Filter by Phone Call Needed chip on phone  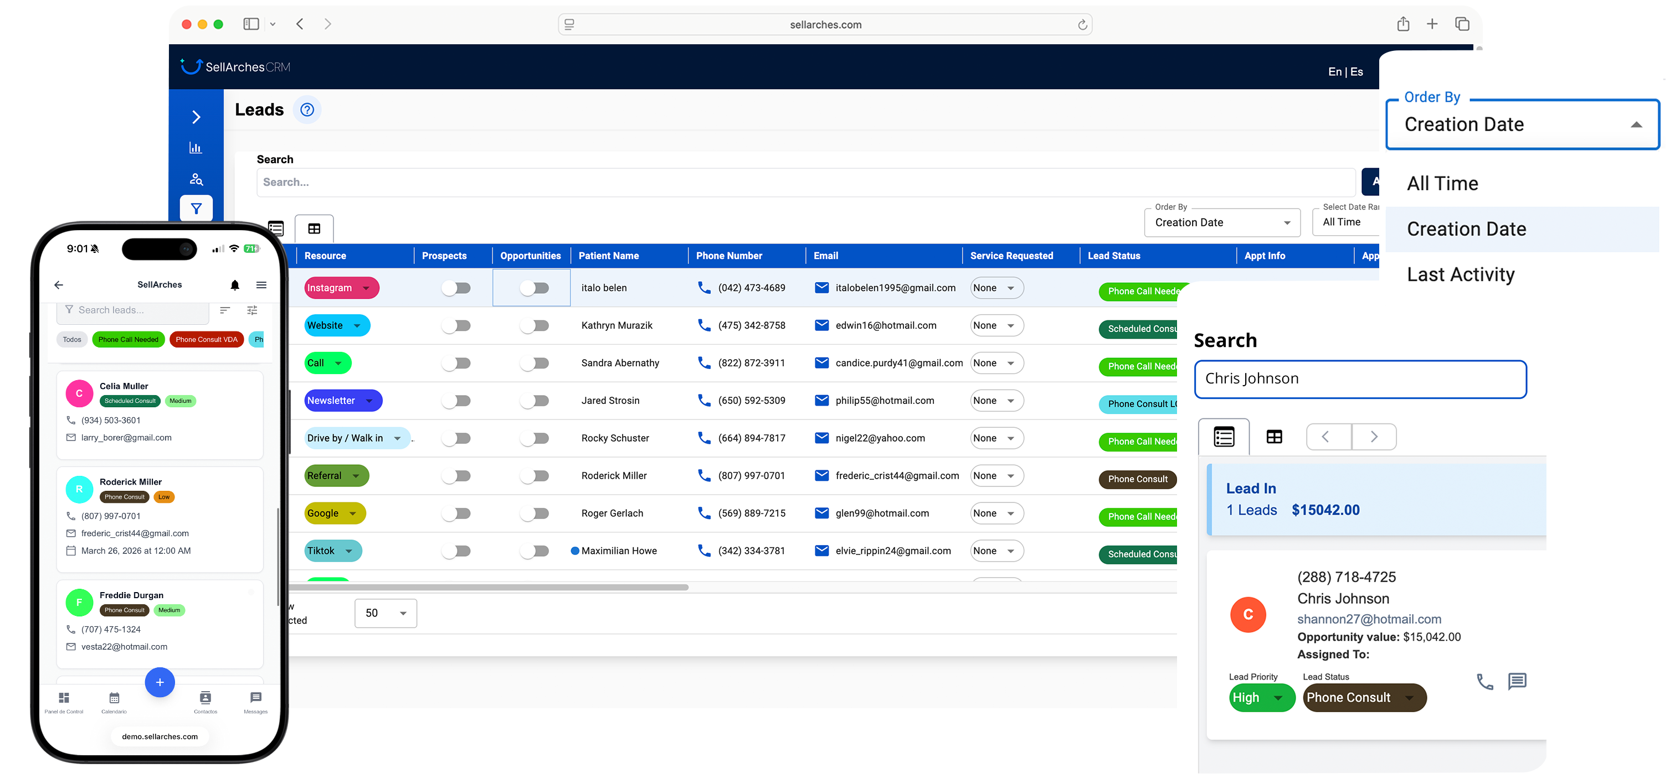pos(129,339)
